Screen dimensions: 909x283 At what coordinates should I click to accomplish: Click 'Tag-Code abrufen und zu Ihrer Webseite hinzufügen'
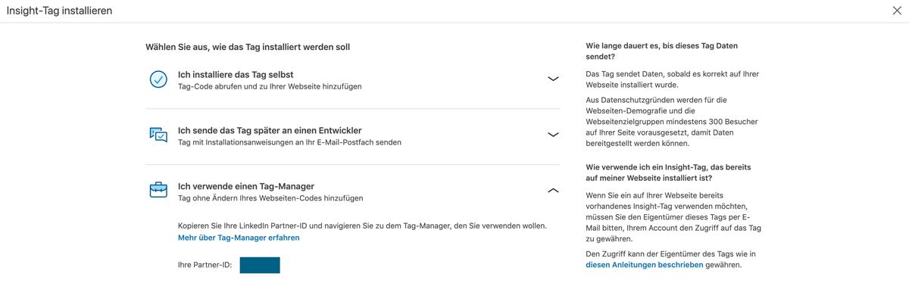click(x=270, y=86)
